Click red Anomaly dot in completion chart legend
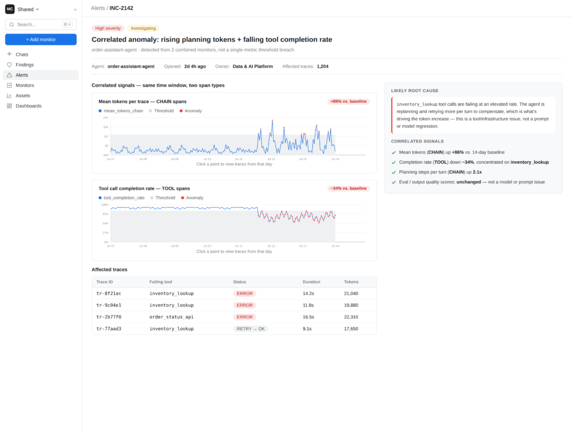 coord(183,198)
